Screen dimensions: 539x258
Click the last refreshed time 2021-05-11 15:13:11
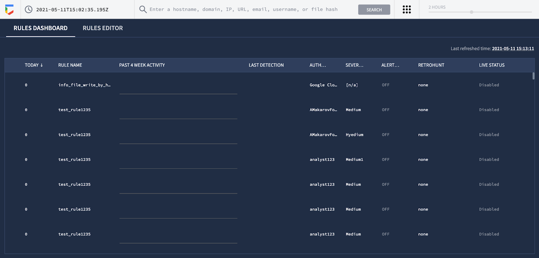[x=513, y=49]
